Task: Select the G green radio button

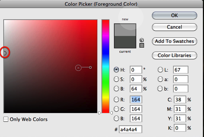Action: (x=116, y=109)
